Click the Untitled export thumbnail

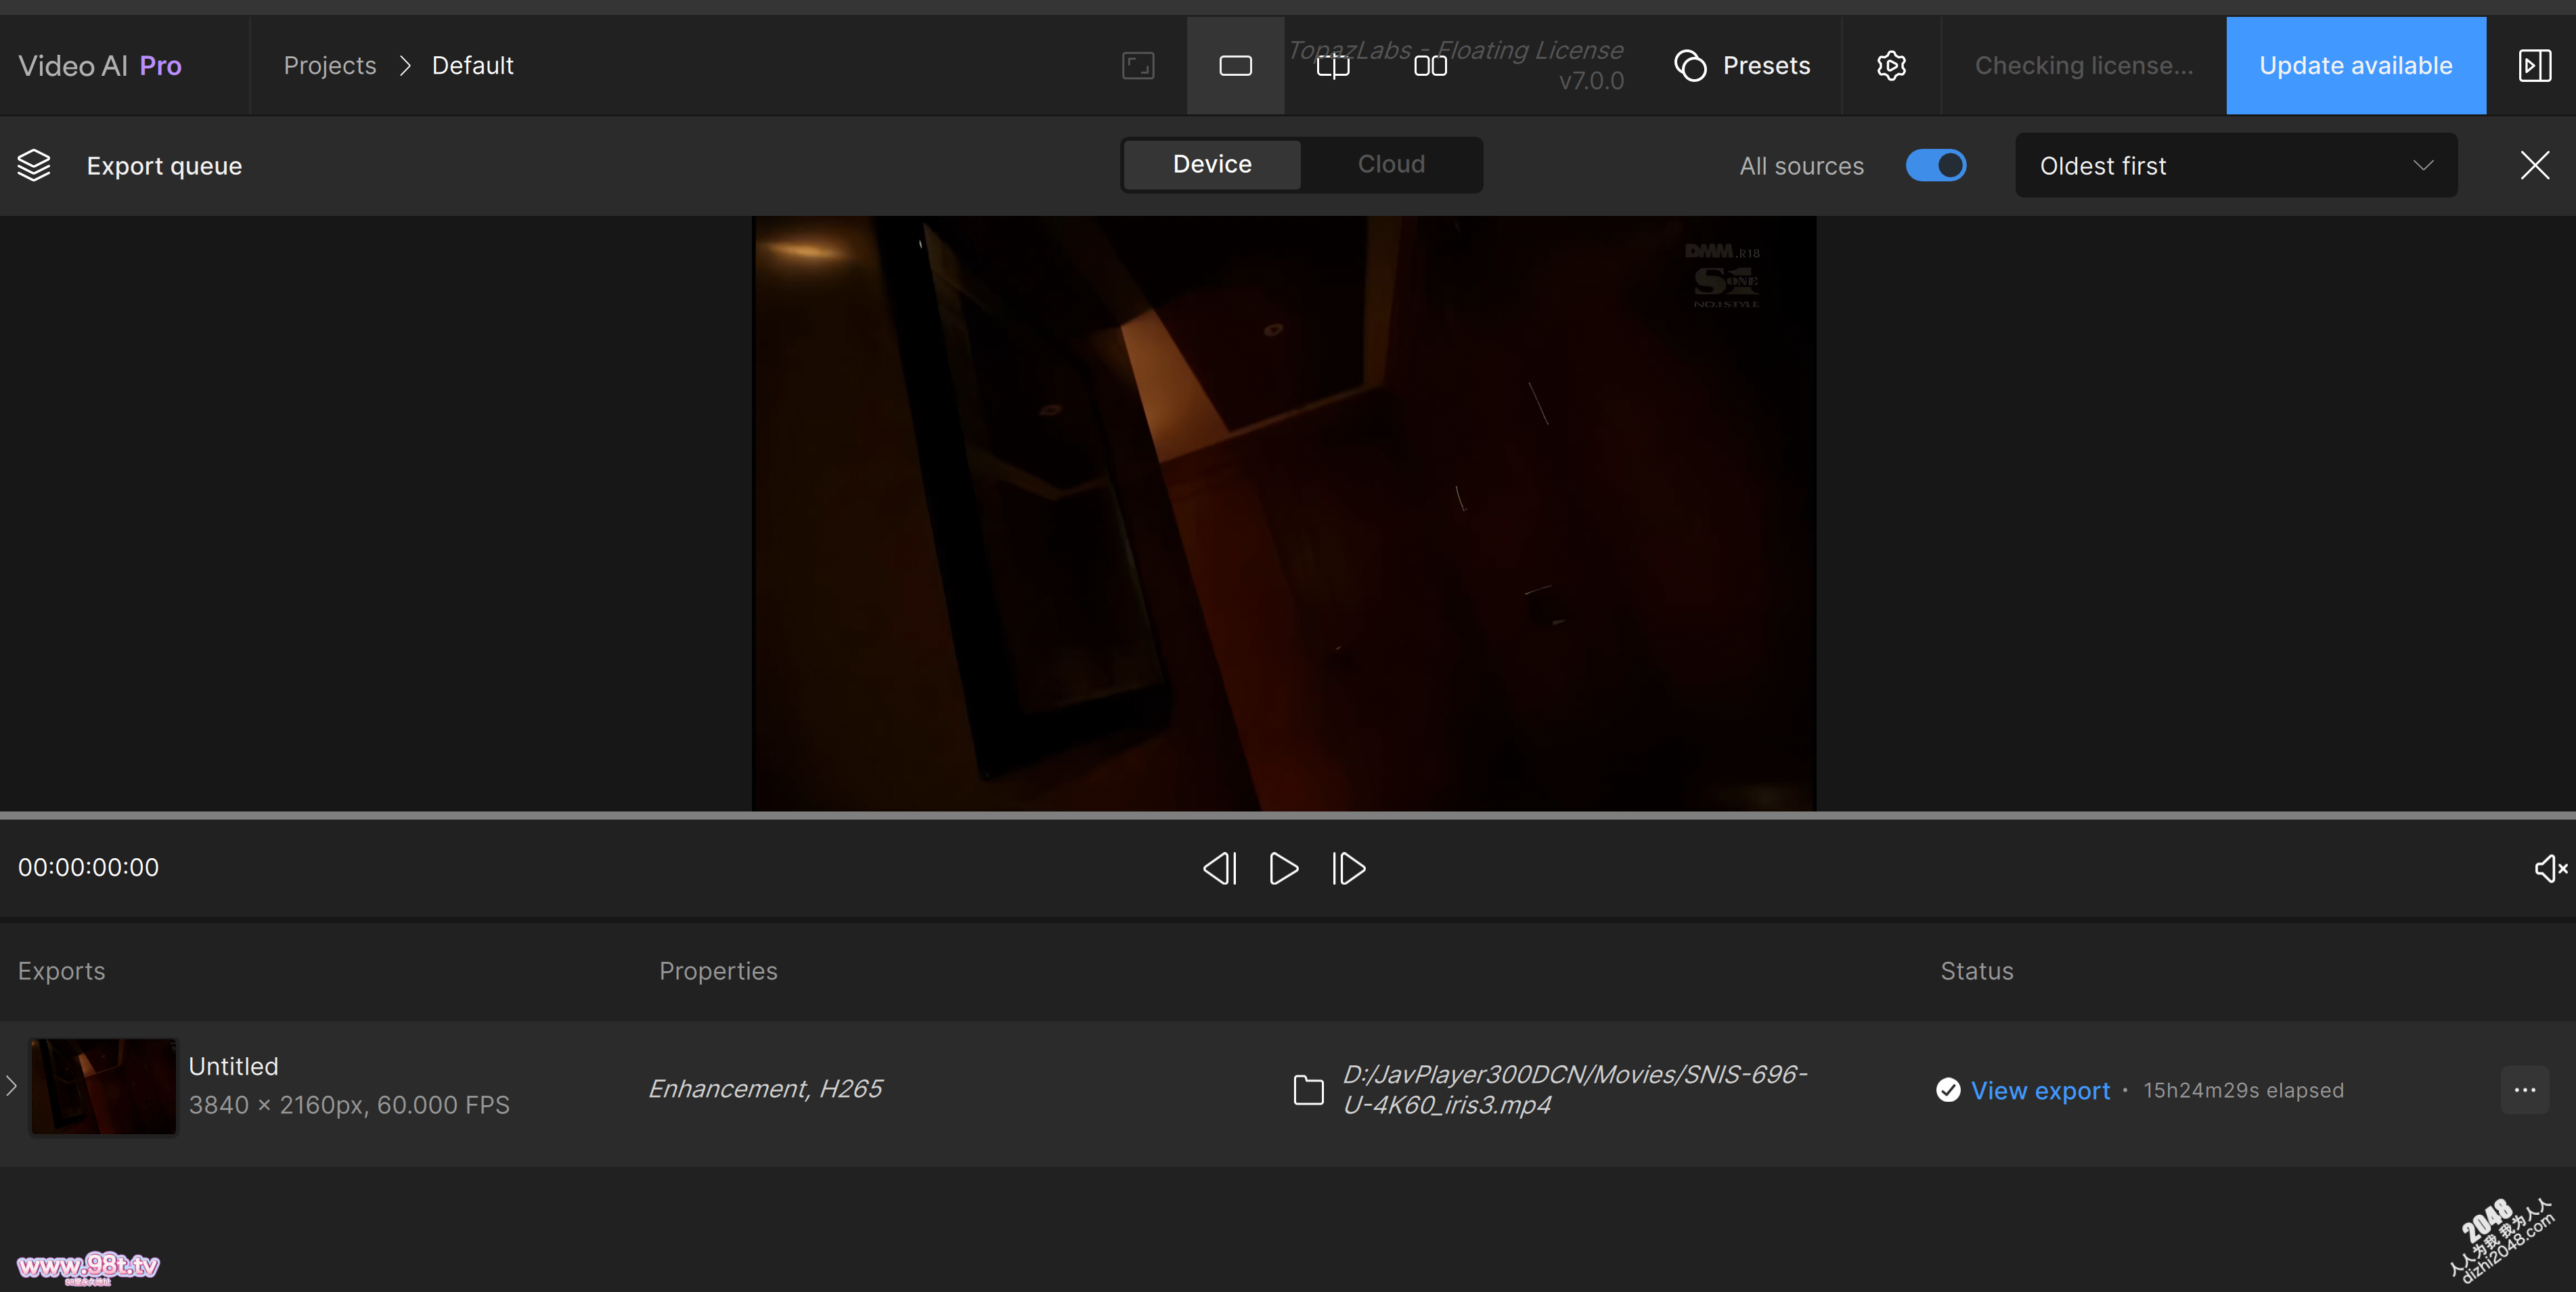103,1086
